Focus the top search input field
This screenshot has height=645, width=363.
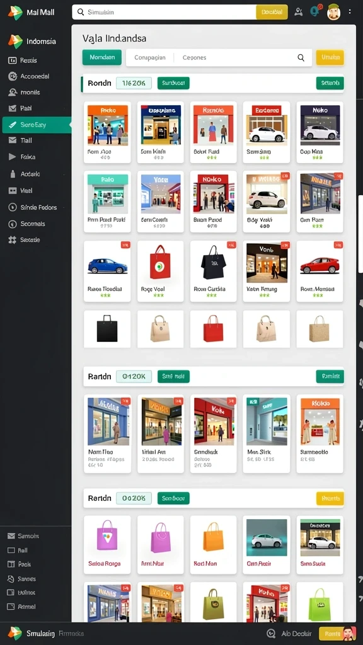click(164, 13)
